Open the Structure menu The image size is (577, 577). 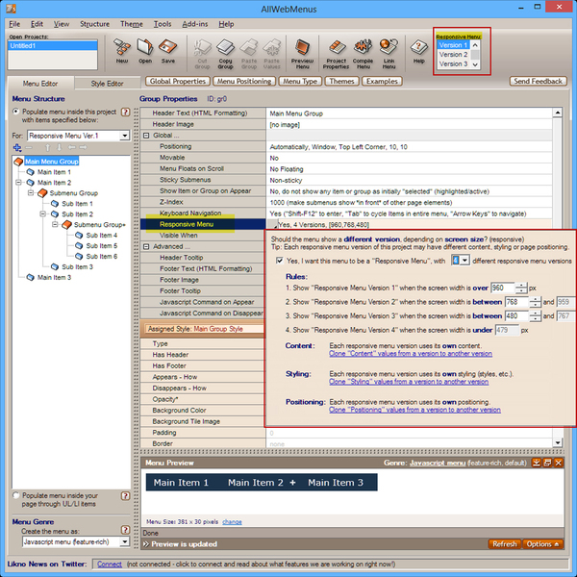[94, 24]
